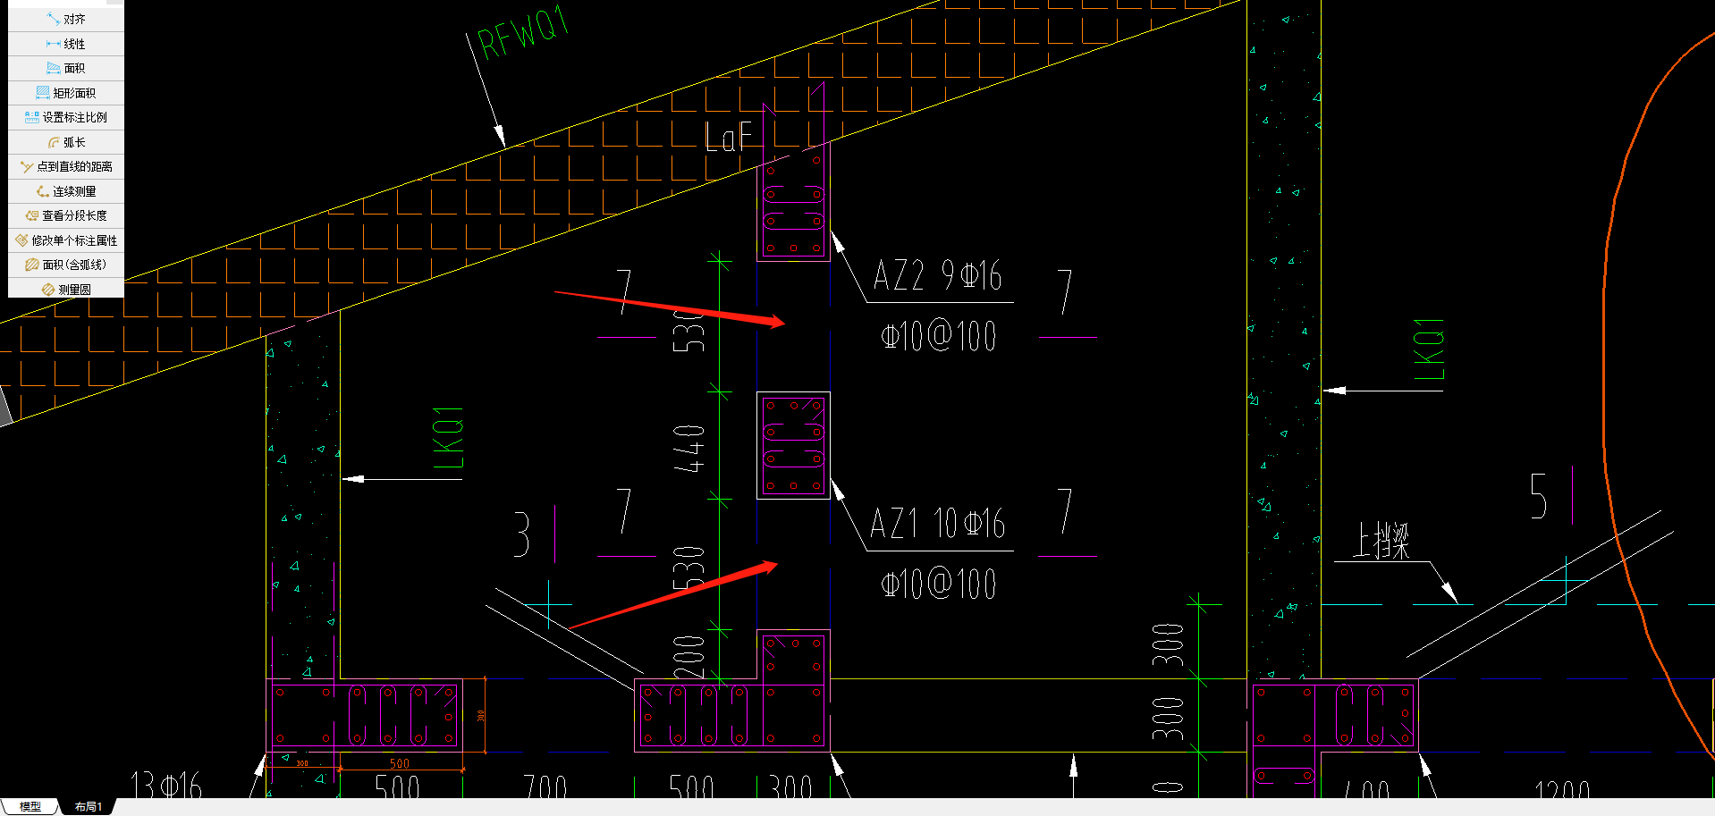Click the 440 vertical dimension text
The width and height of the screenshot is (1715, 816).
click(689, 448)
